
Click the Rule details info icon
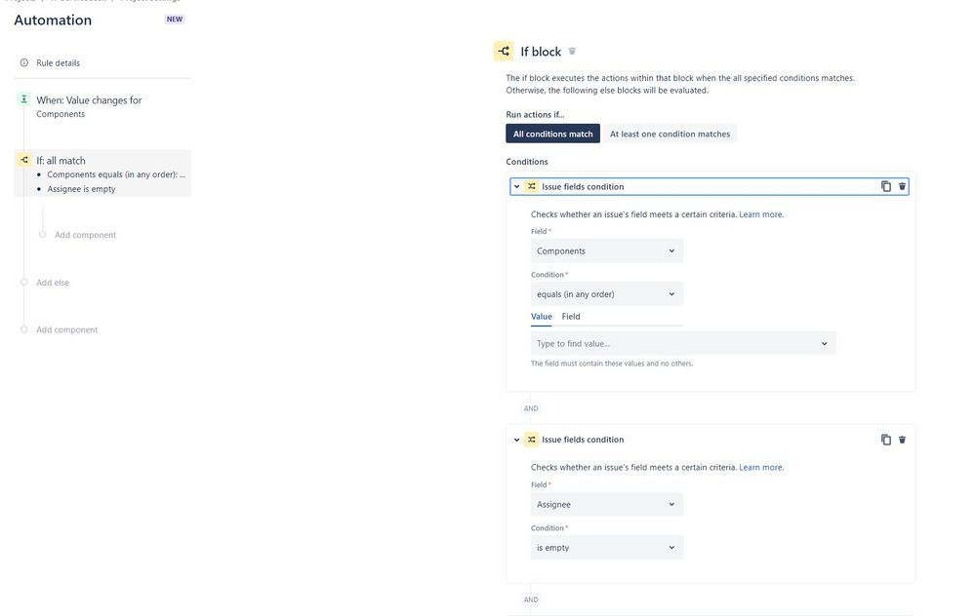24,62
